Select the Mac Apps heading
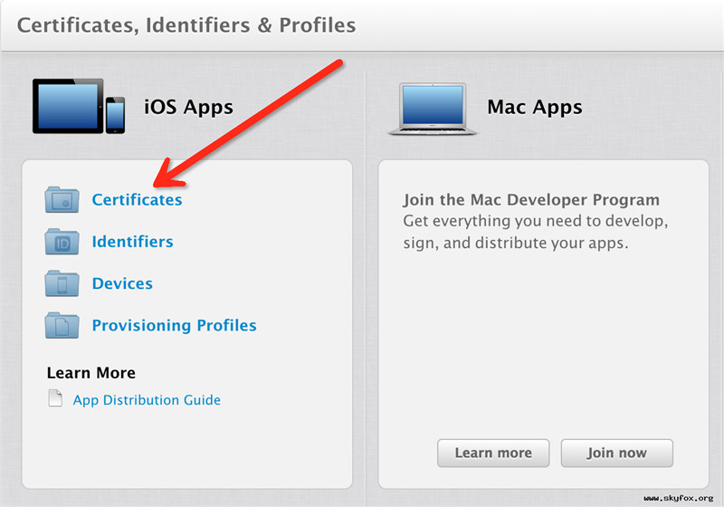 pos(535,107)
